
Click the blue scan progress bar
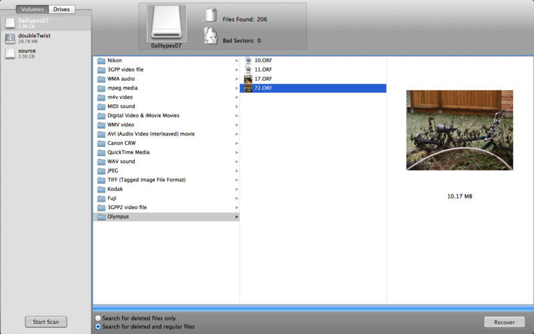click(312, 308)
